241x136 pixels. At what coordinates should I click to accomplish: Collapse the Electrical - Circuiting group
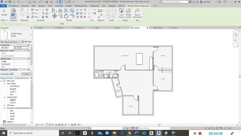[x=29, y=70]
